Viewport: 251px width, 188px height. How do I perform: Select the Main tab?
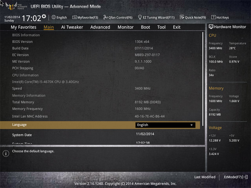click(49, 27)
